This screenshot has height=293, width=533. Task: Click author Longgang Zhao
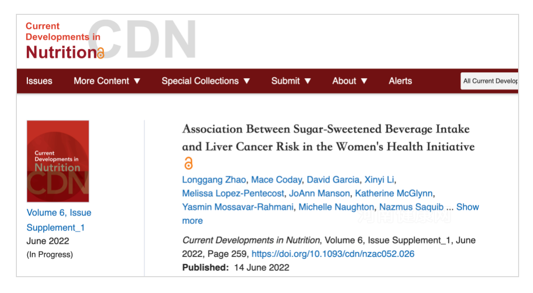click(x=214, y=180)
